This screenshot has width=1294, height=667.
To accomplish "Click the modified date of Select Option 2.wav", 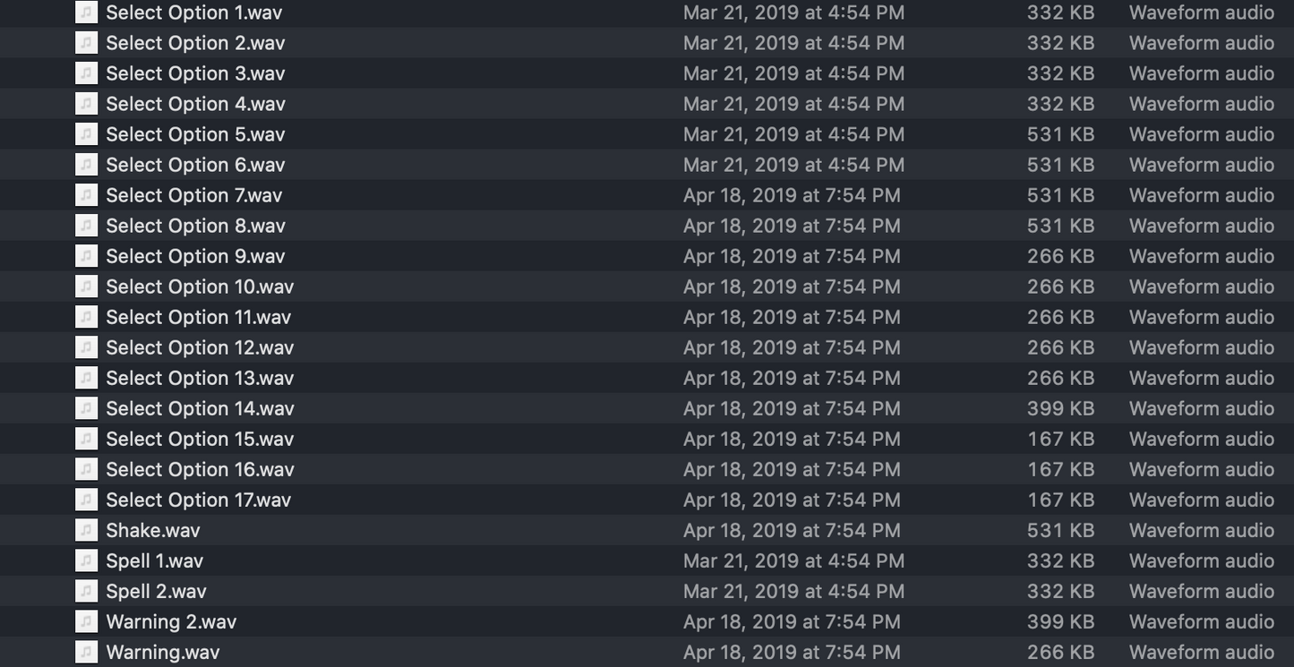I will click(793, 43).
